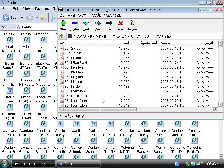The width and height of the screenshot is (224, 168).
Task: Select file 8514fix.fon
Action: coord(73,58)
